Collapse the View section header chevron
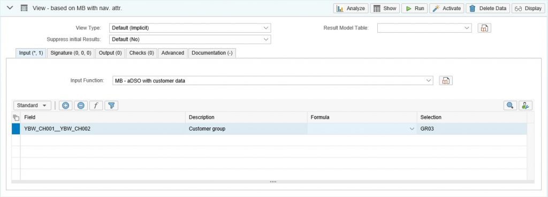Screen dimensions: 548x197 click(10, 7)
